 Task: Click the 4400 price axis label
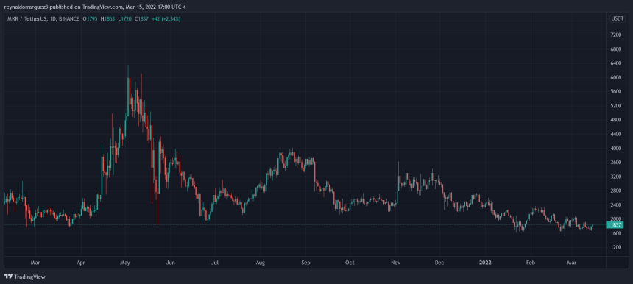coord(615,134)
